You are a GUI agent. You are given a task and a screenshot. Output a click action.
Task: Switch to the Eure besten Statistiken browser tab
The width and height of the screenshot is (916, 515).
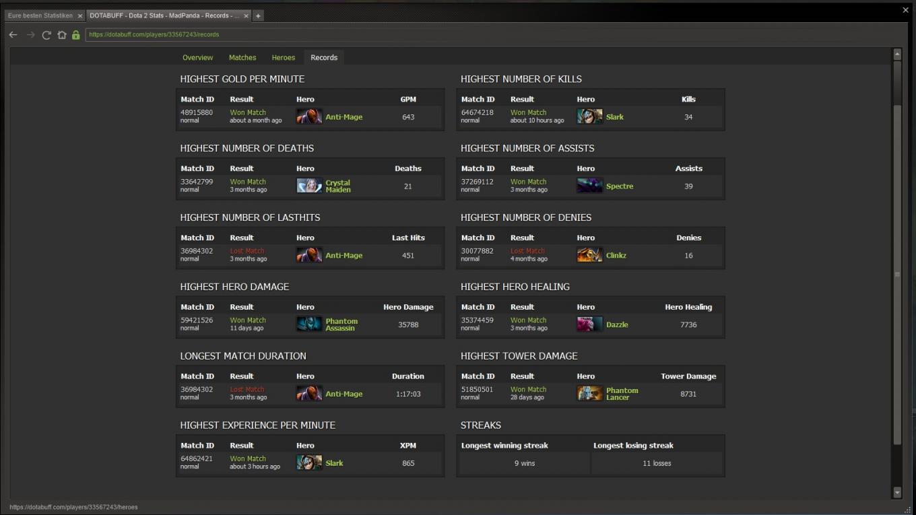pos(40,15)
